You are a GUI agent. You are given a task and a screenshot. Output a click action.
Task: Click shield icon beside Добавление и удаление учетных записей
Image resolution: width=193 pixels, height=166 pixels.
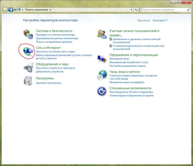coord(111,39)
